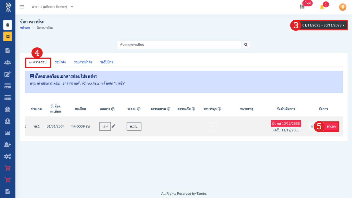This screenshot has width=352, height=198.
Task: Click the จัดการ column header
Action: pos(323,109)
